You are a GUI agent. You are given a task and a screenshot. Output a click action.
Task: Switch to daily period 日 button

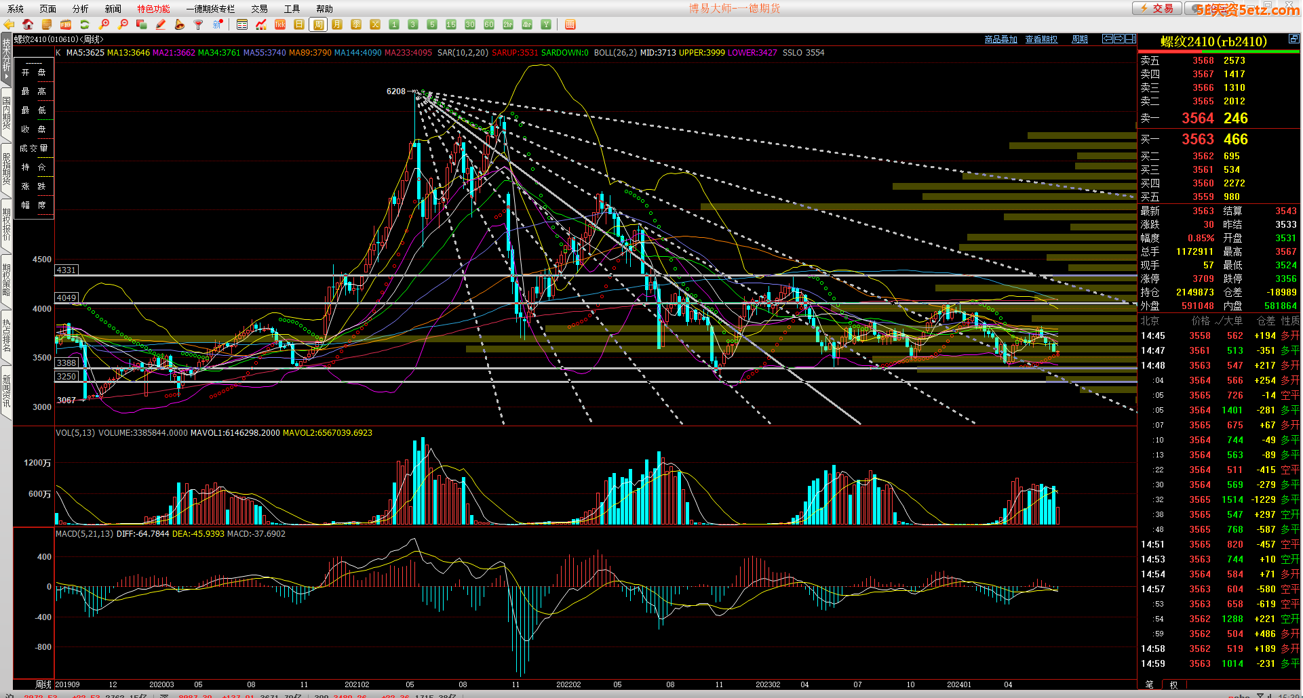299,24
